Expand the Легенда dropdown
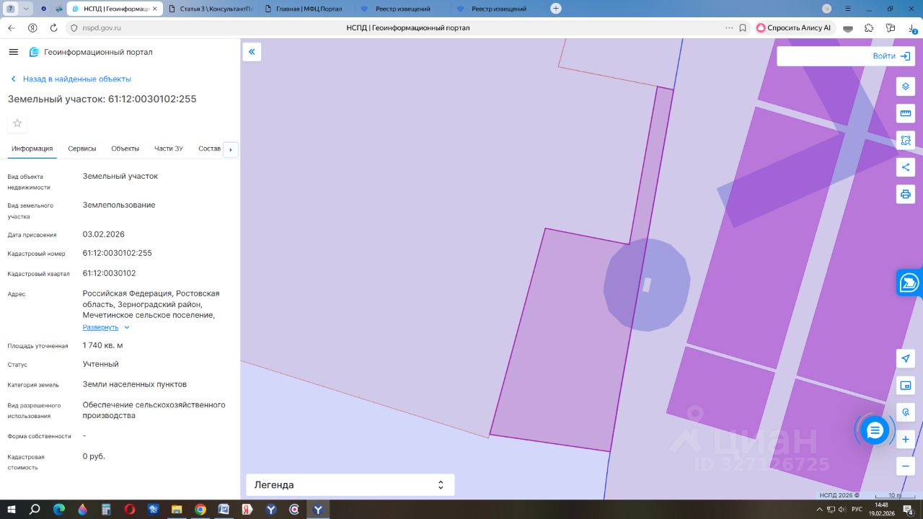Image resolution: width=923 pixels, height=519 pixels. [350, 485]
